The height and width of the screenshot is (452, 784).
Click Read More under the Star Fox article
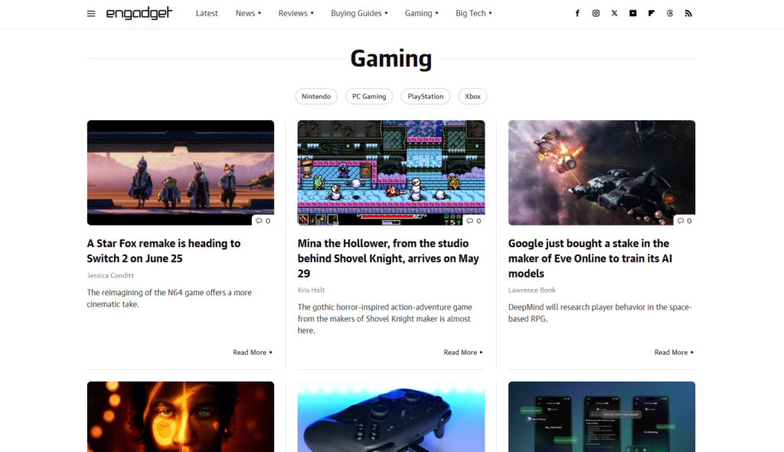point(253,352)
